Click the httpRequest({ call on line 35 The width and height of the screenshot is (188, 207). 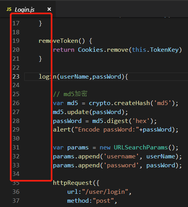coord(76,183)
